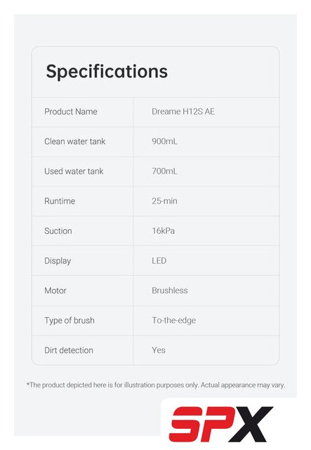Click the Suction label
This screenshot has width=311, height=450.
coord(58,231)
